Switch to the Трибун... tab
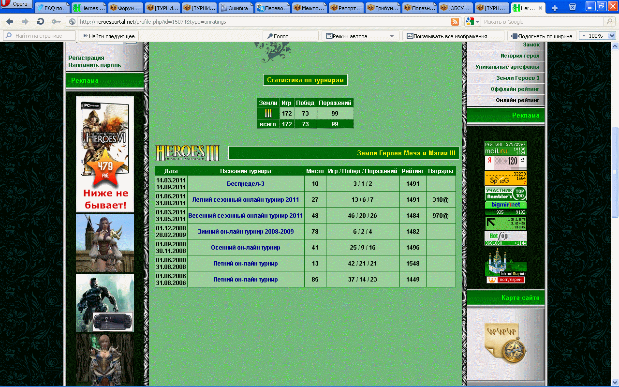The image size is (619, 387). 383,8
